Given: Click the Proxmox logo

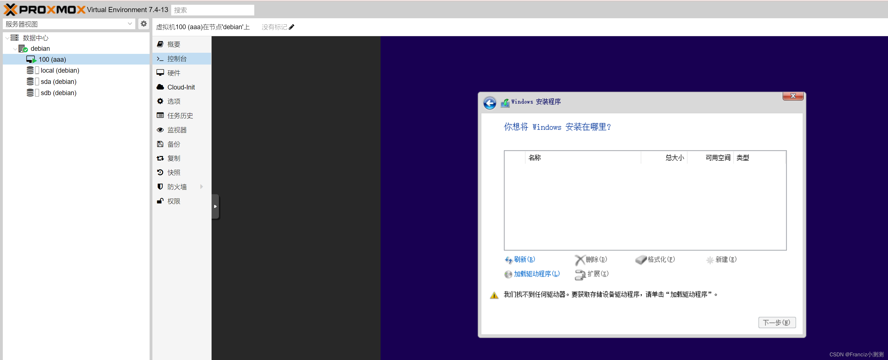Looking at the screenshot, I should pyautogui.click(x=44, y=10).
